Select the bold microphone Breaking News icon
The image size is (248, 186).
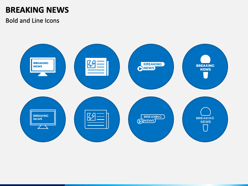205,66
